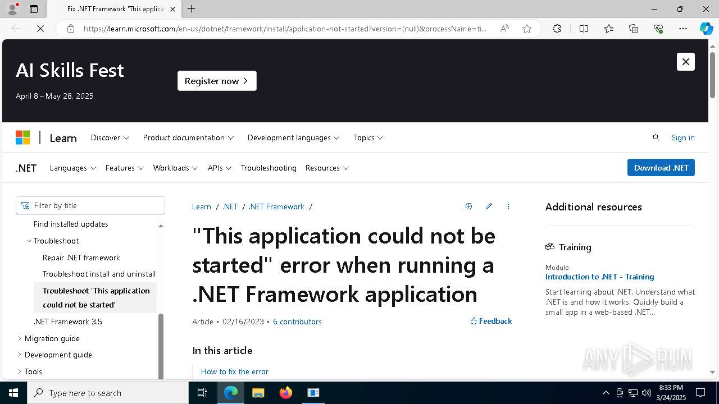719x404 pixels.
Task: Open the Edge profile icon
Action: coord(12,9)
